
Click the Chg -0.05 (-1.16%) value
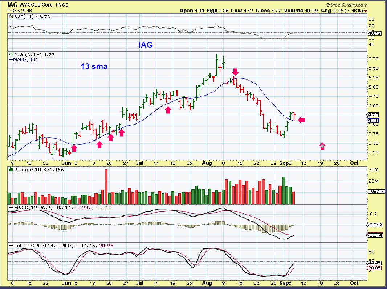[x=342, y=11]
